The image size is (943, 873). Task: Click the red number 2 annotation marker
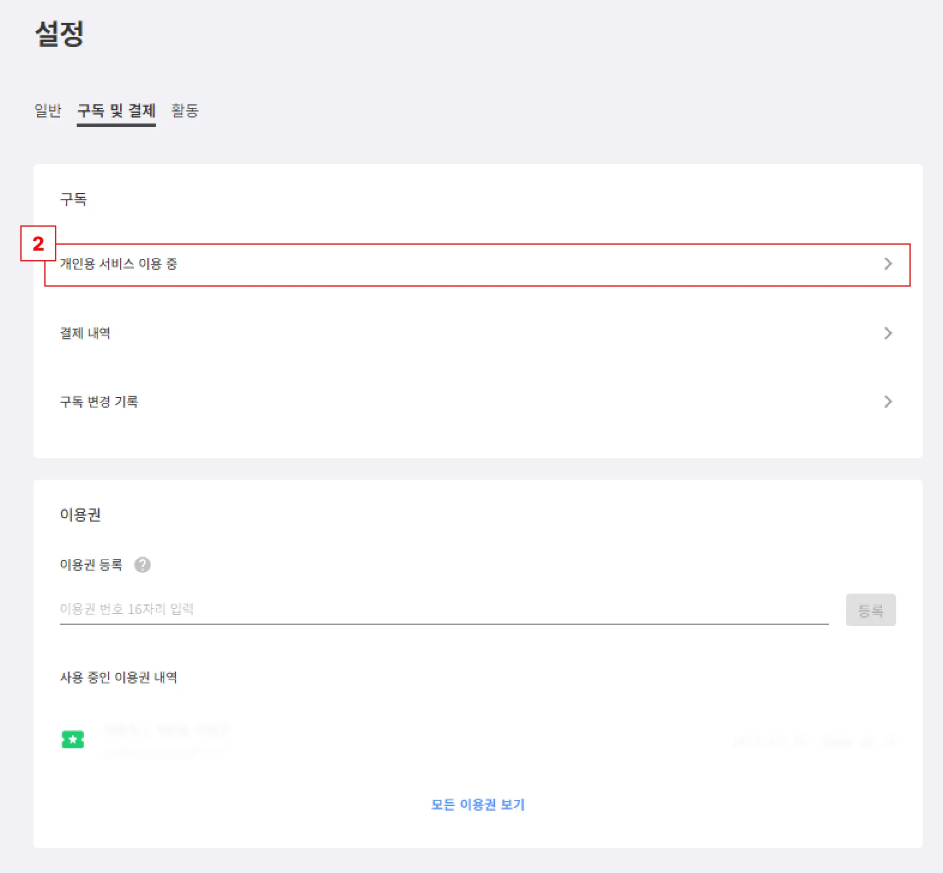click(38, 243)
